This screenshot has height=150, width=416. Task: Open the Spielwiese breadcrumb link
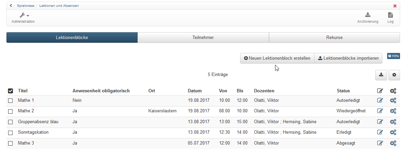26,6
